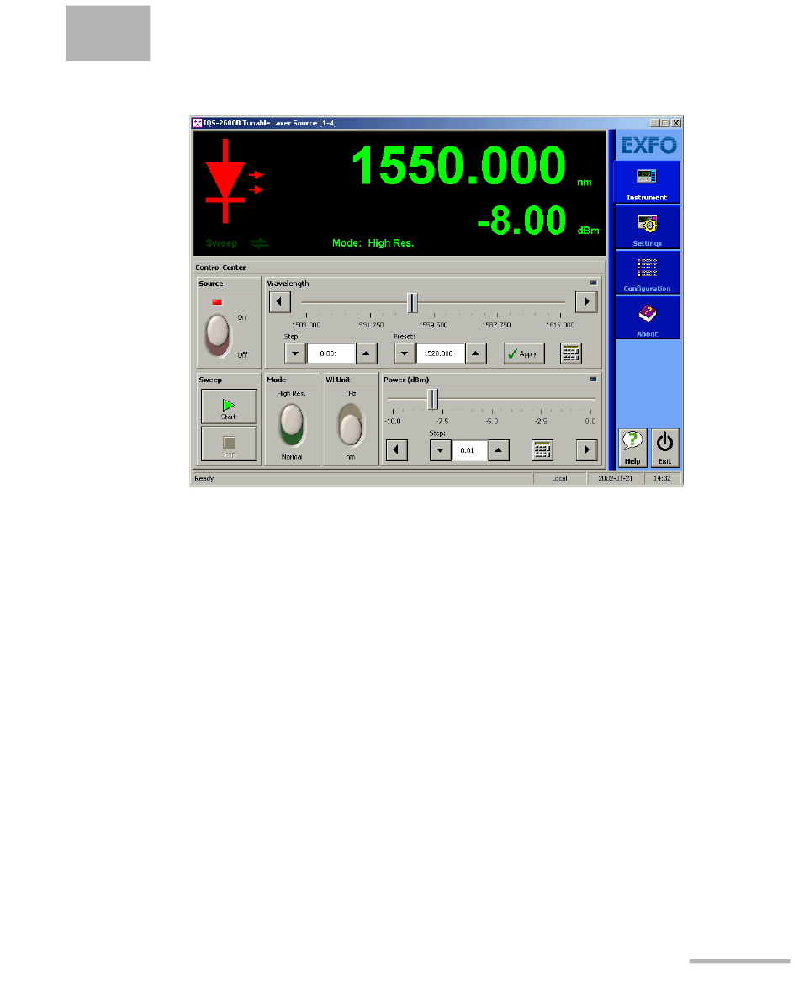The image size is (799, 994).
Task: Toggle the Mode High Res./Normal switch
Action: (x=292, y=425)
